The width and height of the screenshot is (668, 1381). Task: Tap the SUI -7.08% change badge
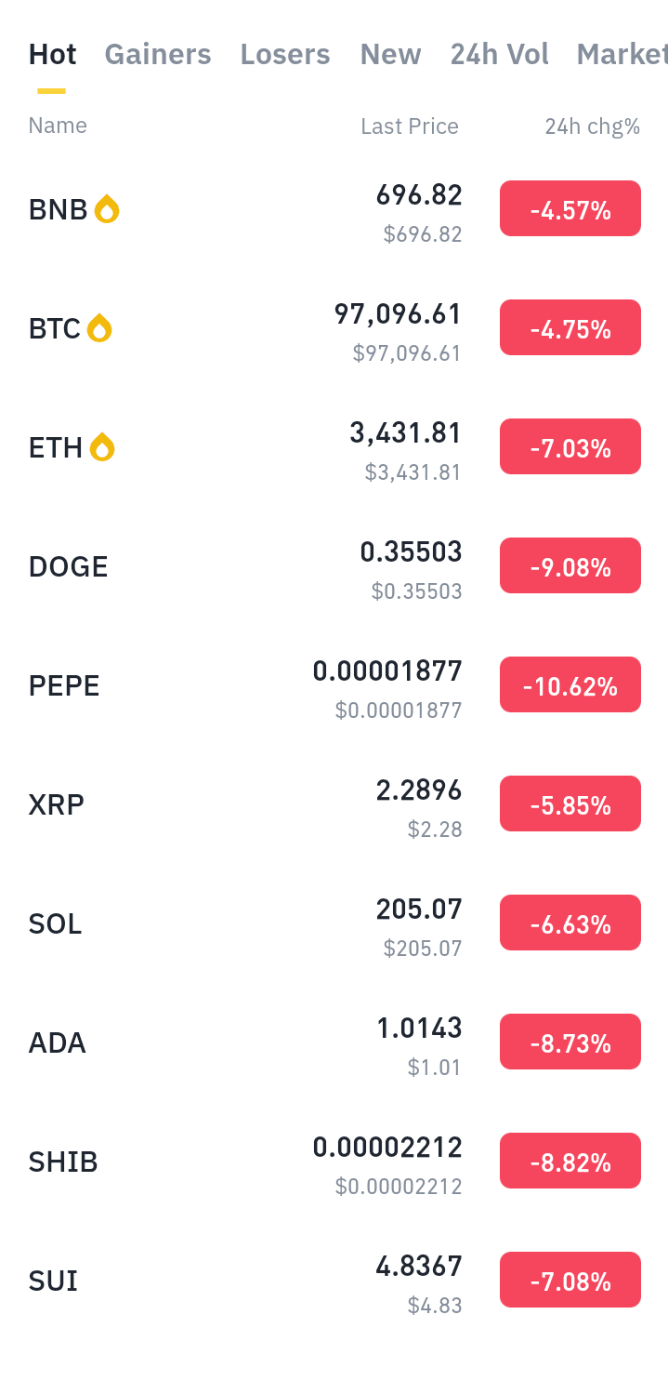pos(570,1280)
